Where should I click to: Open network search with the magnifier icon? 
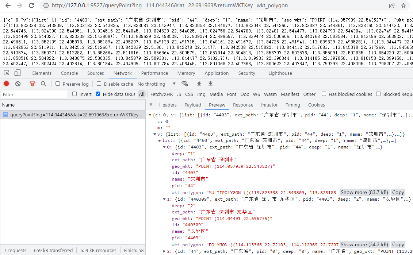pos(43,84)
